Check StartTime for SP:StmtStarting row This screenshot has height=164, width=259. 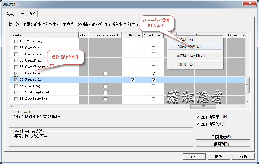click(x=154, y=99)
